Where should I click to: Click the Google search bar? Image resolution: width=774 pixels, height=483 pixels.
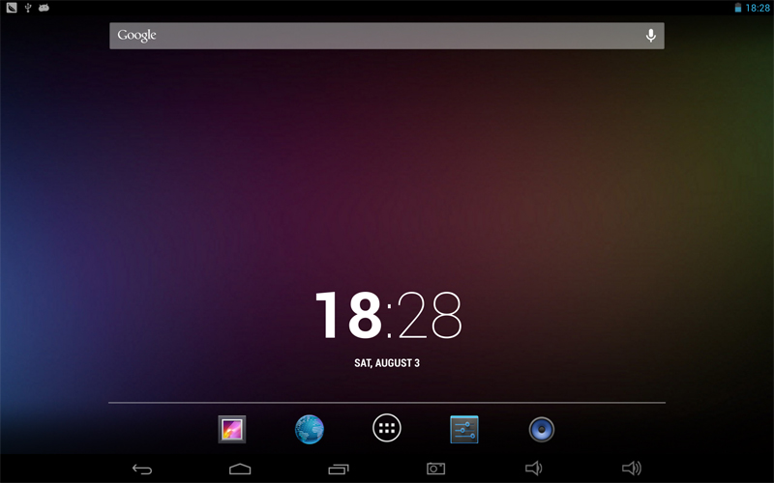(386, 36)
